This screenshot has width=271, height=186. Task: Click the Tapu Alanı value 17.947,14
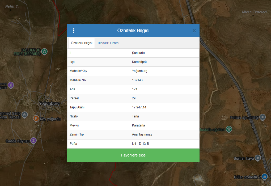coord(139,107)
